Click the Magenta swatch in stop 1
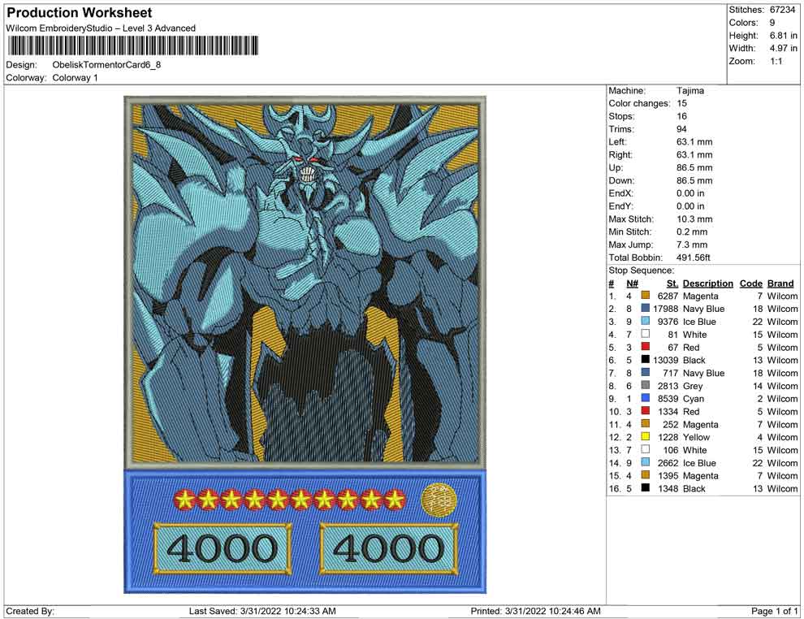This screenshot has width=804, height=619. (x=646, y=296)
